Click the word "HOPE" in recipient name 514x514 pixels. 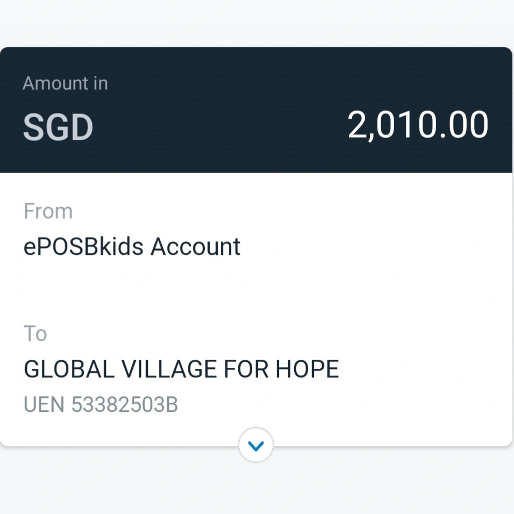[307, 369]
